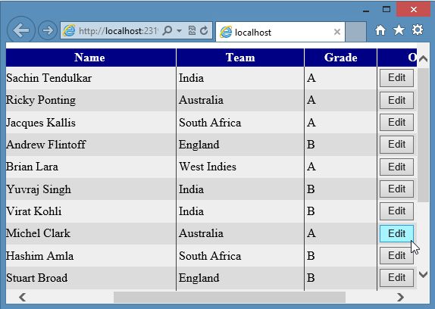Screen dimensions: 435x309
Task: Click the Grade column header
Action: 341,58
